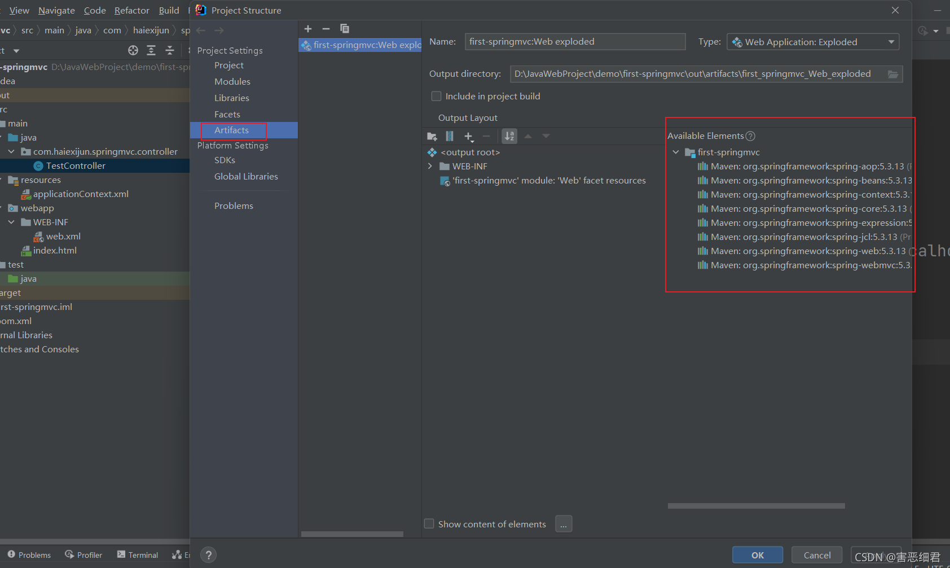Click Available Elements horizontal scrollbar
Screen dimensions: 950x568
[756, 506]
